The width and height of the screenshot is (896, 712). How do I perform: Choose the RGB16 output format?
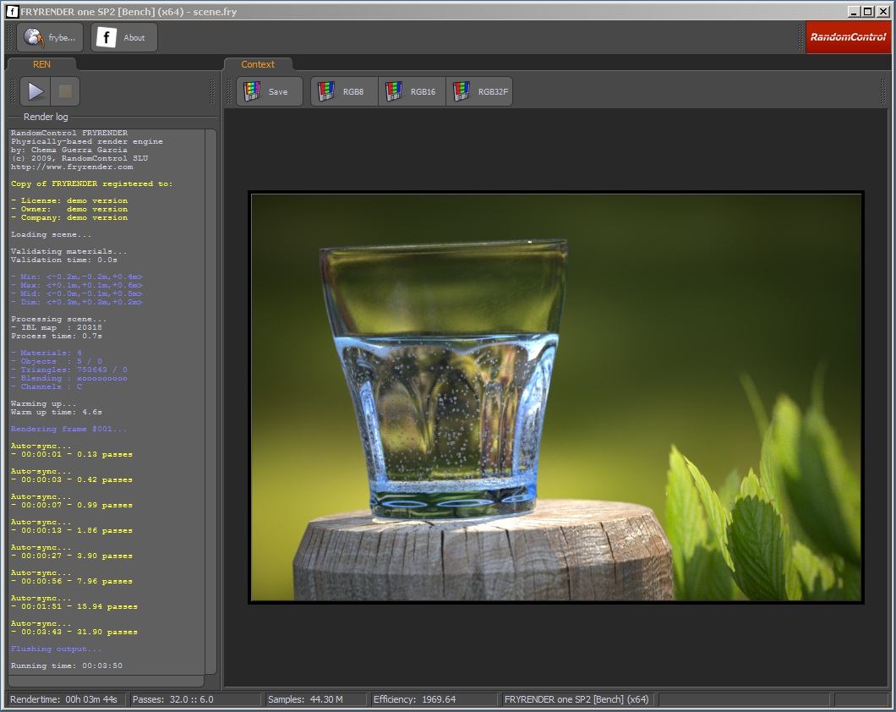coord(412,91)
